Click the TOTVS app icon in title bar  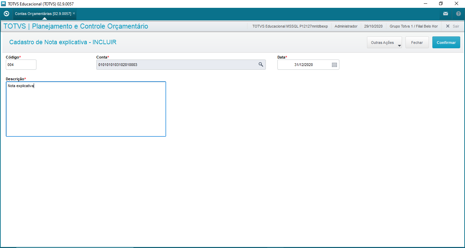tap(3, 4)
